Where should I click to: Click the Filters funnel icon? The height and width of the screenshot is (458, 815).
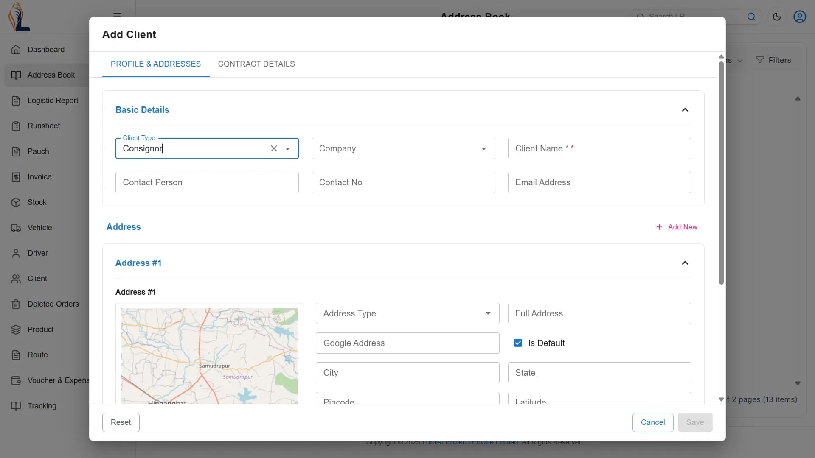coord(760,60)
